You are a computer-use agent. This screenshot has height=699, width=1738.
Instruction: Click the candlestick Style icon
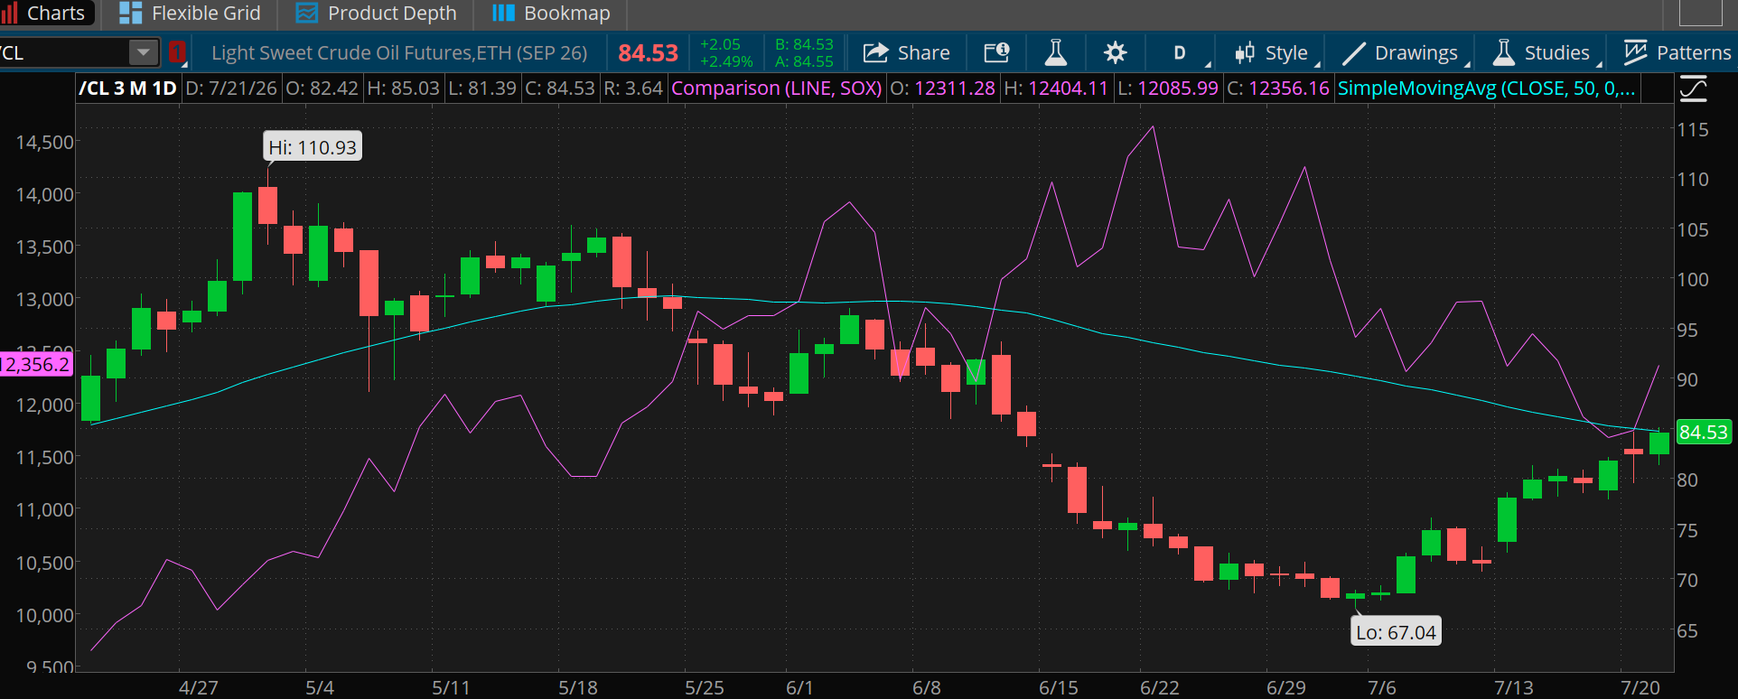[1245, 52]
